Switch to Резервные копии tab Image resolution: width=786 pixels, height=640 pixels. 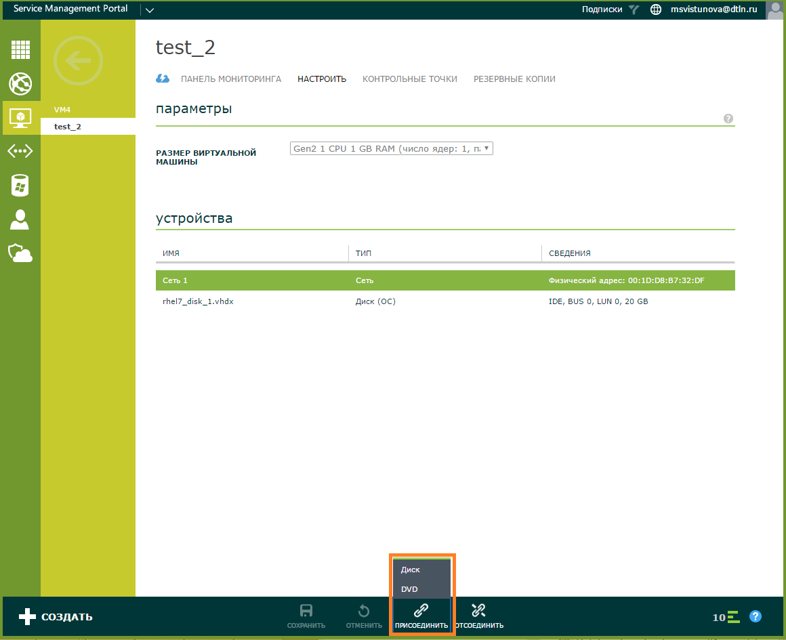tap(514, 79)
